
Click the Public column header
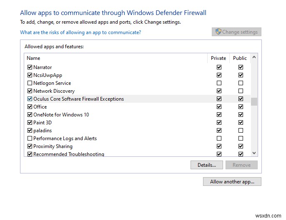240,58
